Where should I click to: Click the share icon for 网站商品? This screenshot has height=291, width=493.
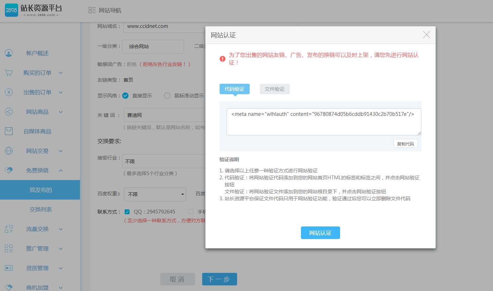click(9, 112)
